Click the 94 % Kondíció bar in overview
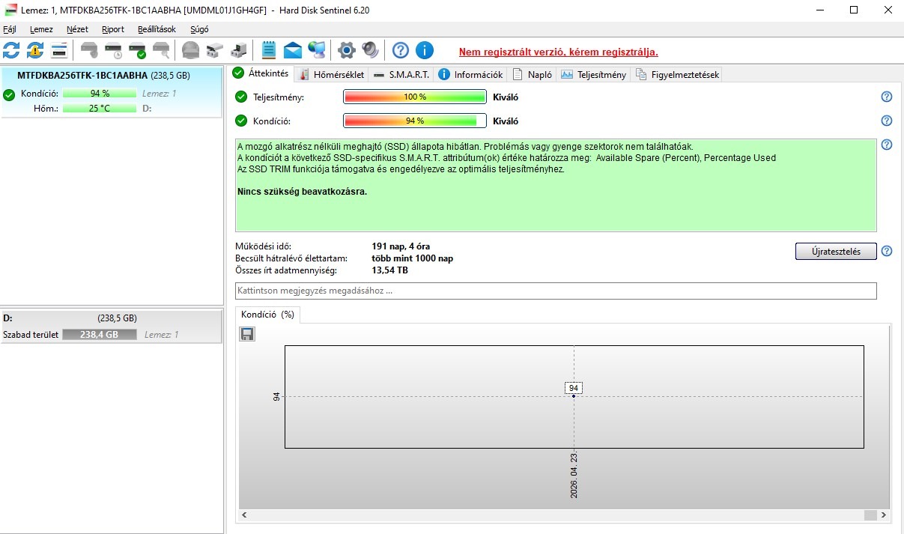The height and width of the screenshot is (534, 904). (415, 121)
